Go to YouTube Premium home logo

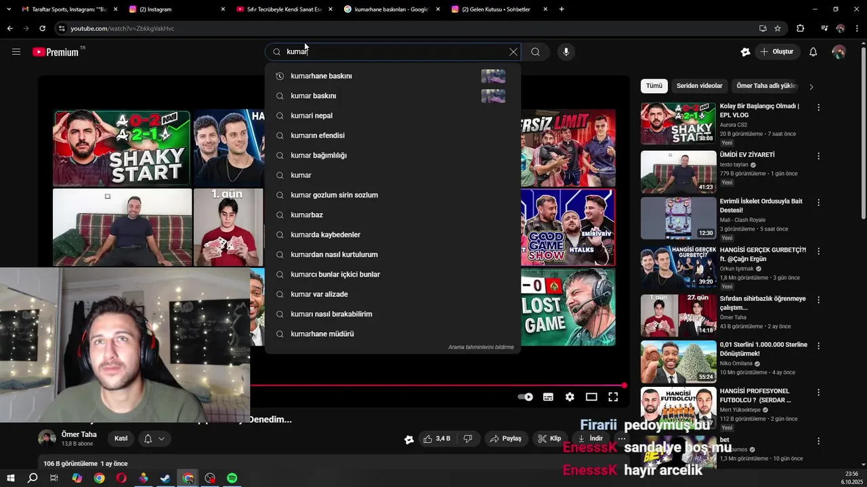[x=56, y=52]
